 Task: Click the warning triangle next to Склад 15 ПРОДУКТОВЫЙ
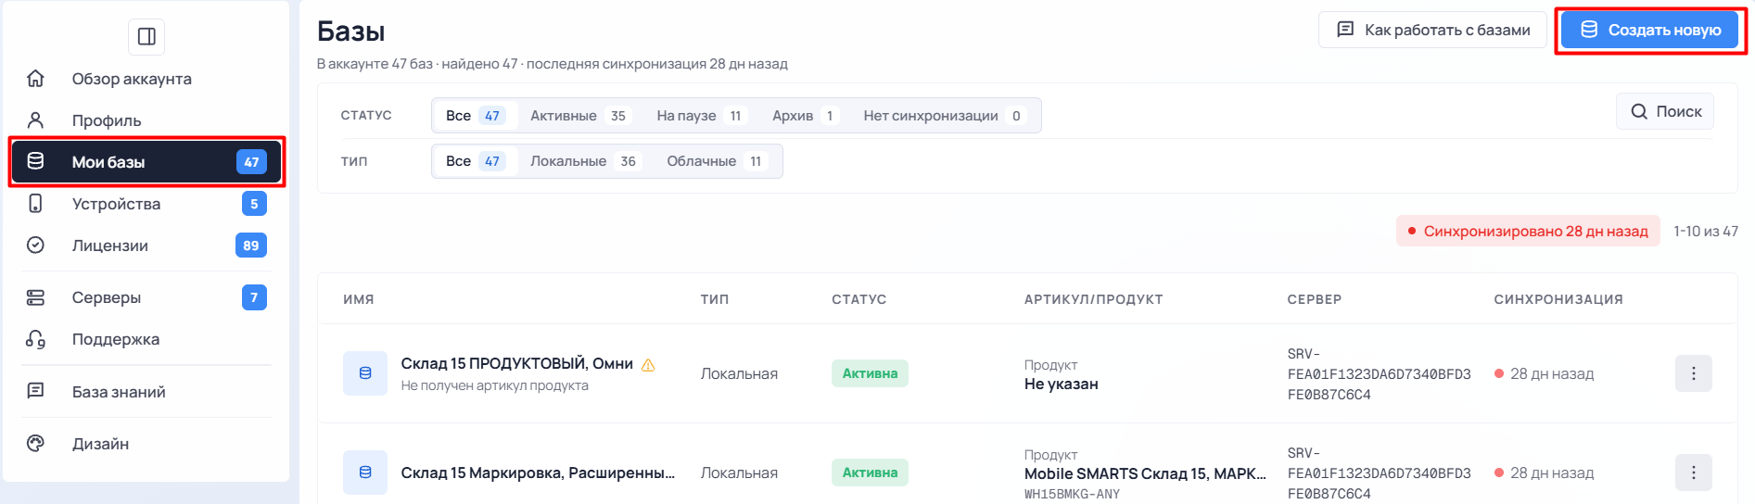tap(648, 365)
